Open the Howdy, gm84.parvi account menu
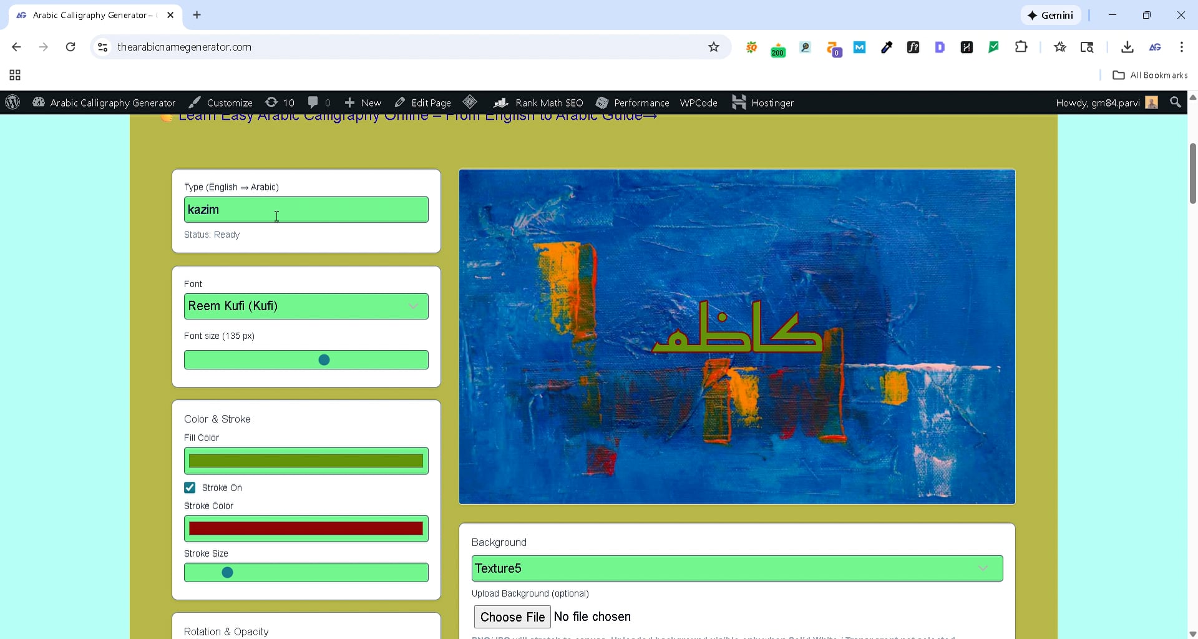Viewport: 1198px width, 639px height. [1107, 102]
